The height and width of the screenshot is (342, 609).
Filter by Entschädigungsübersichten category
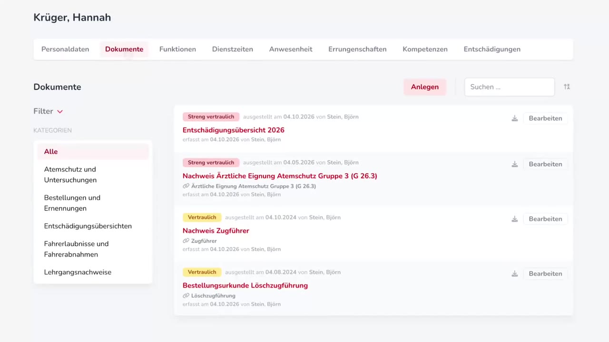tap(93, 226)
